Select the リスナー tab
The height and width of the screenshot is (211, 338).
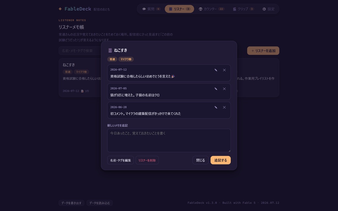(179, 9)
